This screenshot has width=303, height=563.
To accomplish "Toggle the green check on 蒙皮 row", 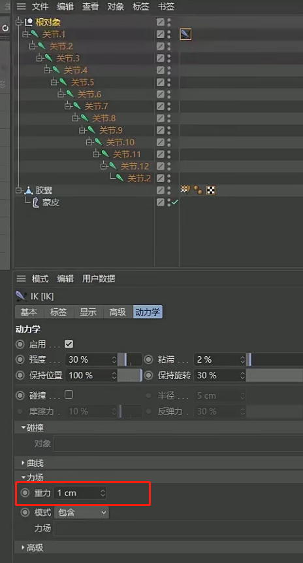I will pos(175,202).
